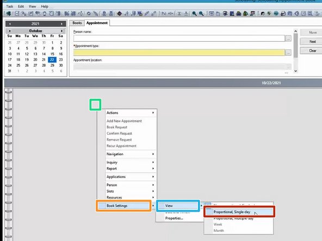This screenshot has height=241, width=322.
Task: Click the first padlock toolbar icon
Action: click(104, 14)
